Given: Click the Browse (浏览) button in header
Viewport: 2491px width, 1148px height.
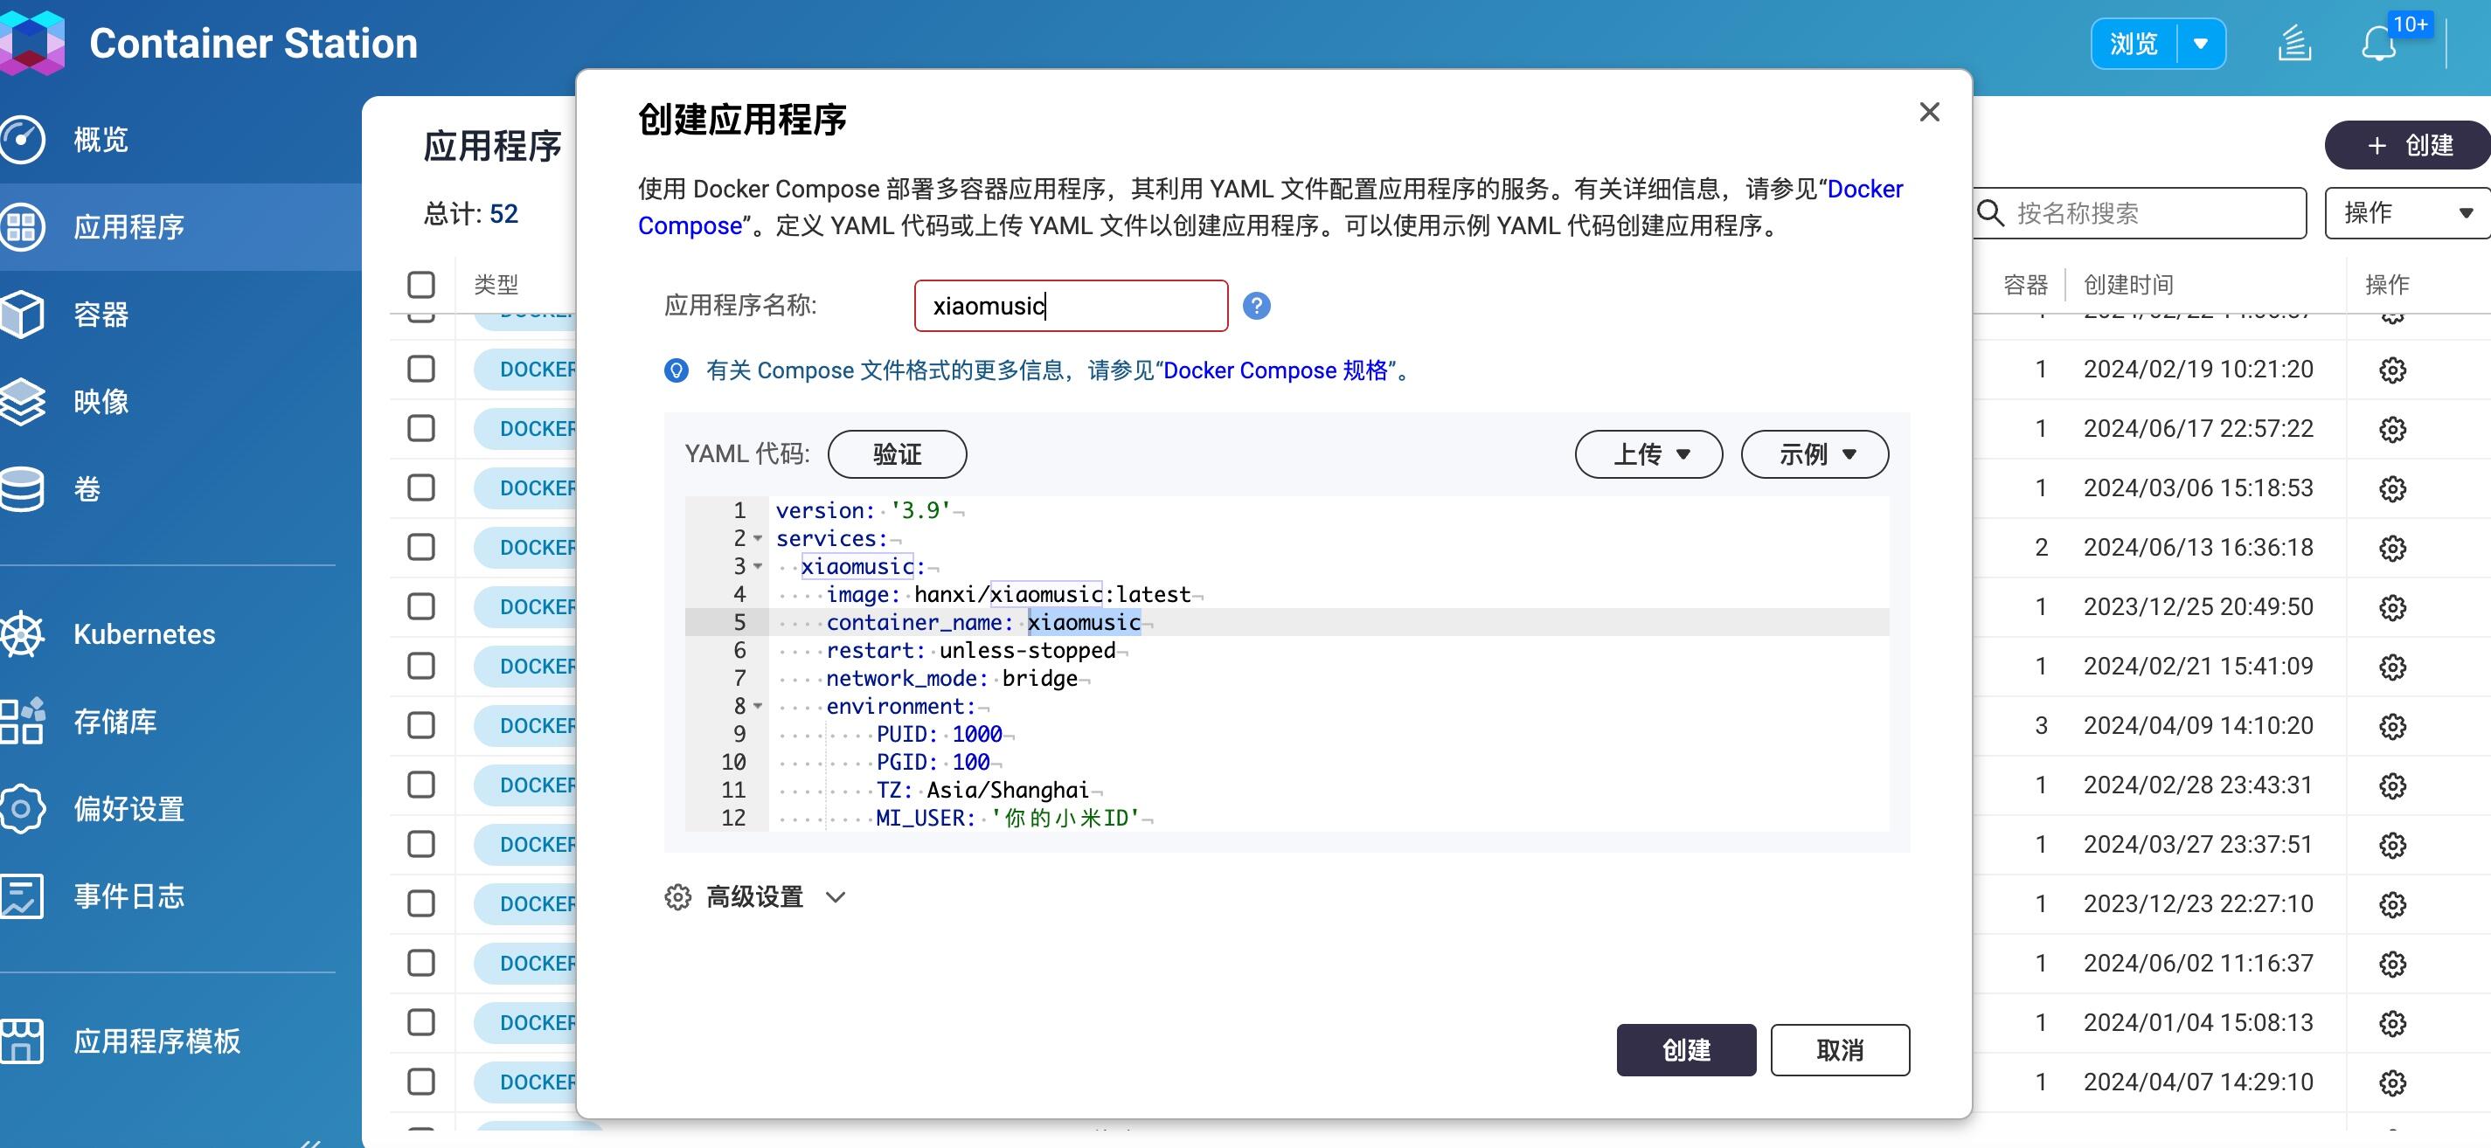Looking at the screenshot, I should (2134, 44).
